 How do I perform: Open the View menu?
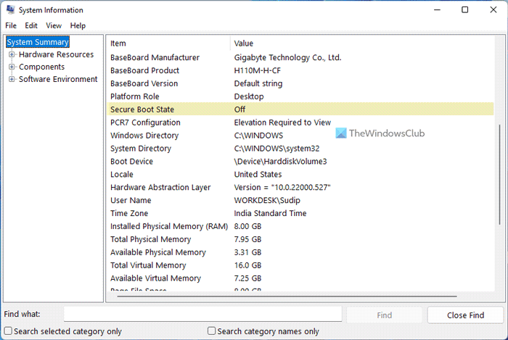click(x=54, y=25)
